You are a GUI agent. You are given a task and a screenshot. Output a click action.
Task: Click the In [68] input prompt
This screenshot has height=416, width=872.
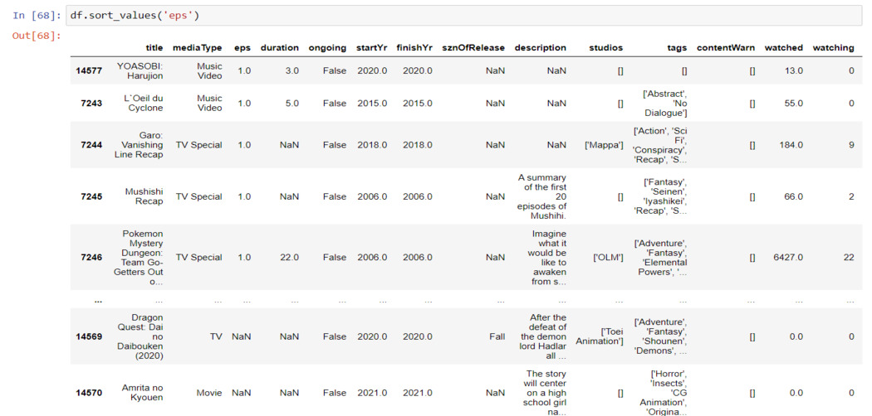[x=37, y=16]
